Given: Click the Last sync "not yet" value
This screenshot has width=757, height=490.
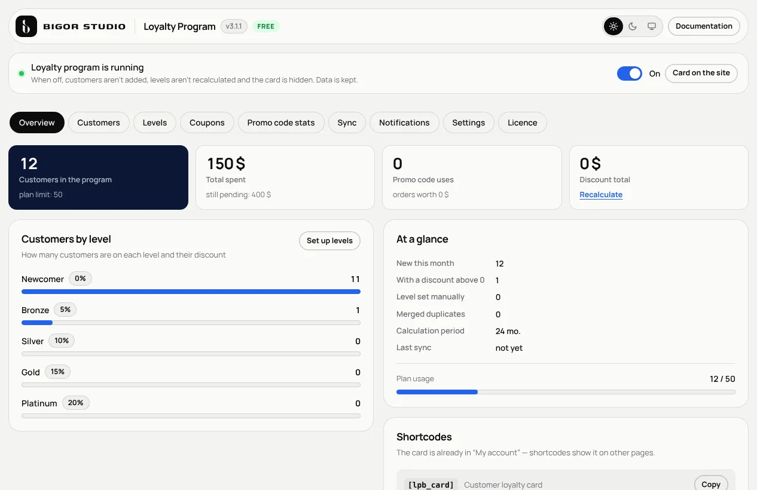Looking at the screenshot, I should point(509,348).
